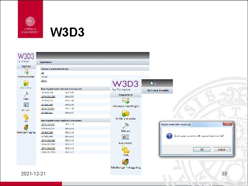
Task: Click the help question mark in Registratorer toolbar
Action: [x=42, y=55]
